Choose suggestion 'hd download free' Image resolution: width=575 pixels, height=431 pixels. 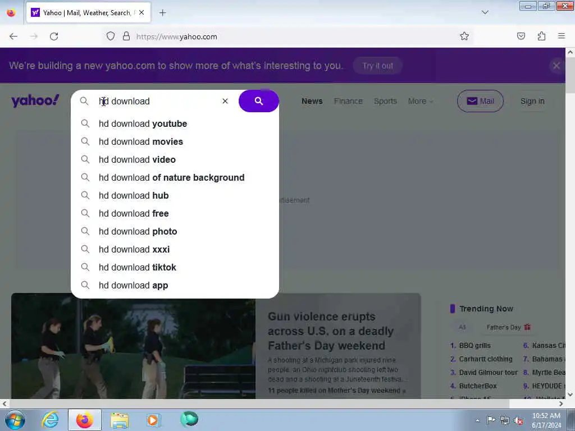point(175,213)
